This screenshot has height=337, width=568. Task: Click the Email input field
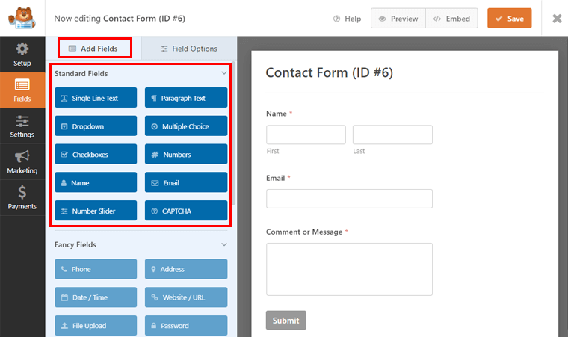tap(349, 199)
